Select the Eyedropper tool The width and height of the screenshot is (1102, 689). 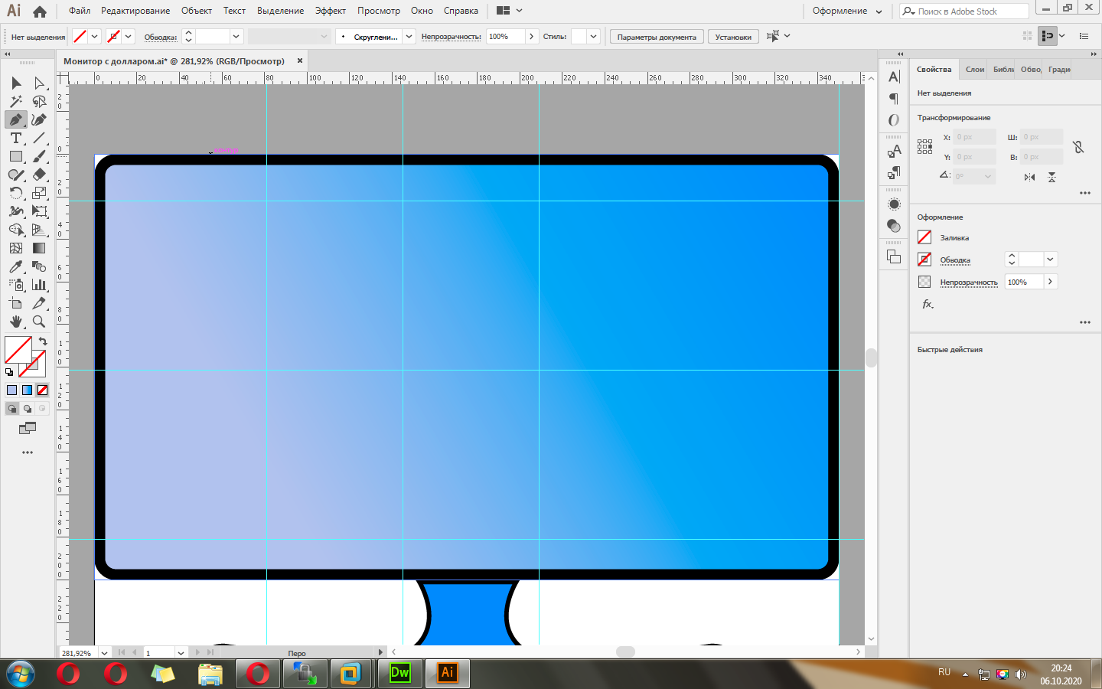coord(16,266)
